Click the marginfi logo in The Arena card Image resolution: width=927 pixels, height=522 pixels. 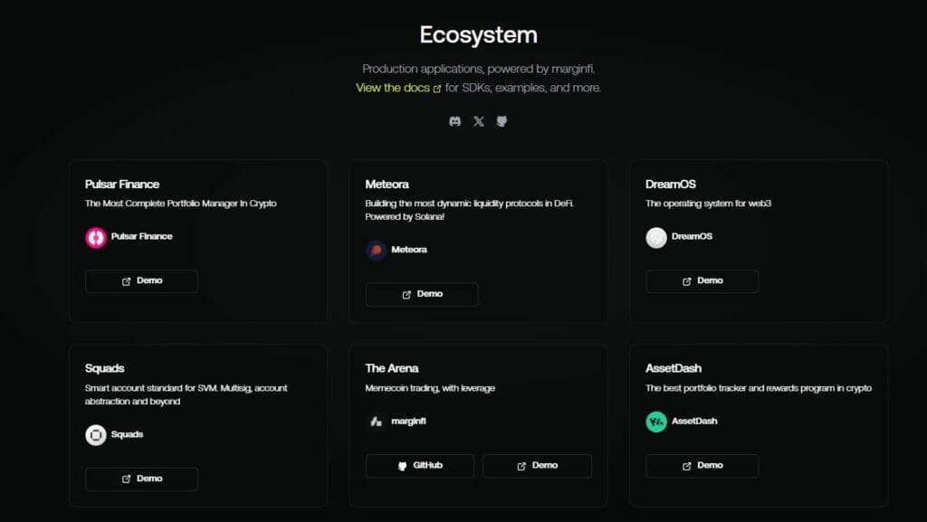[377, 422]
